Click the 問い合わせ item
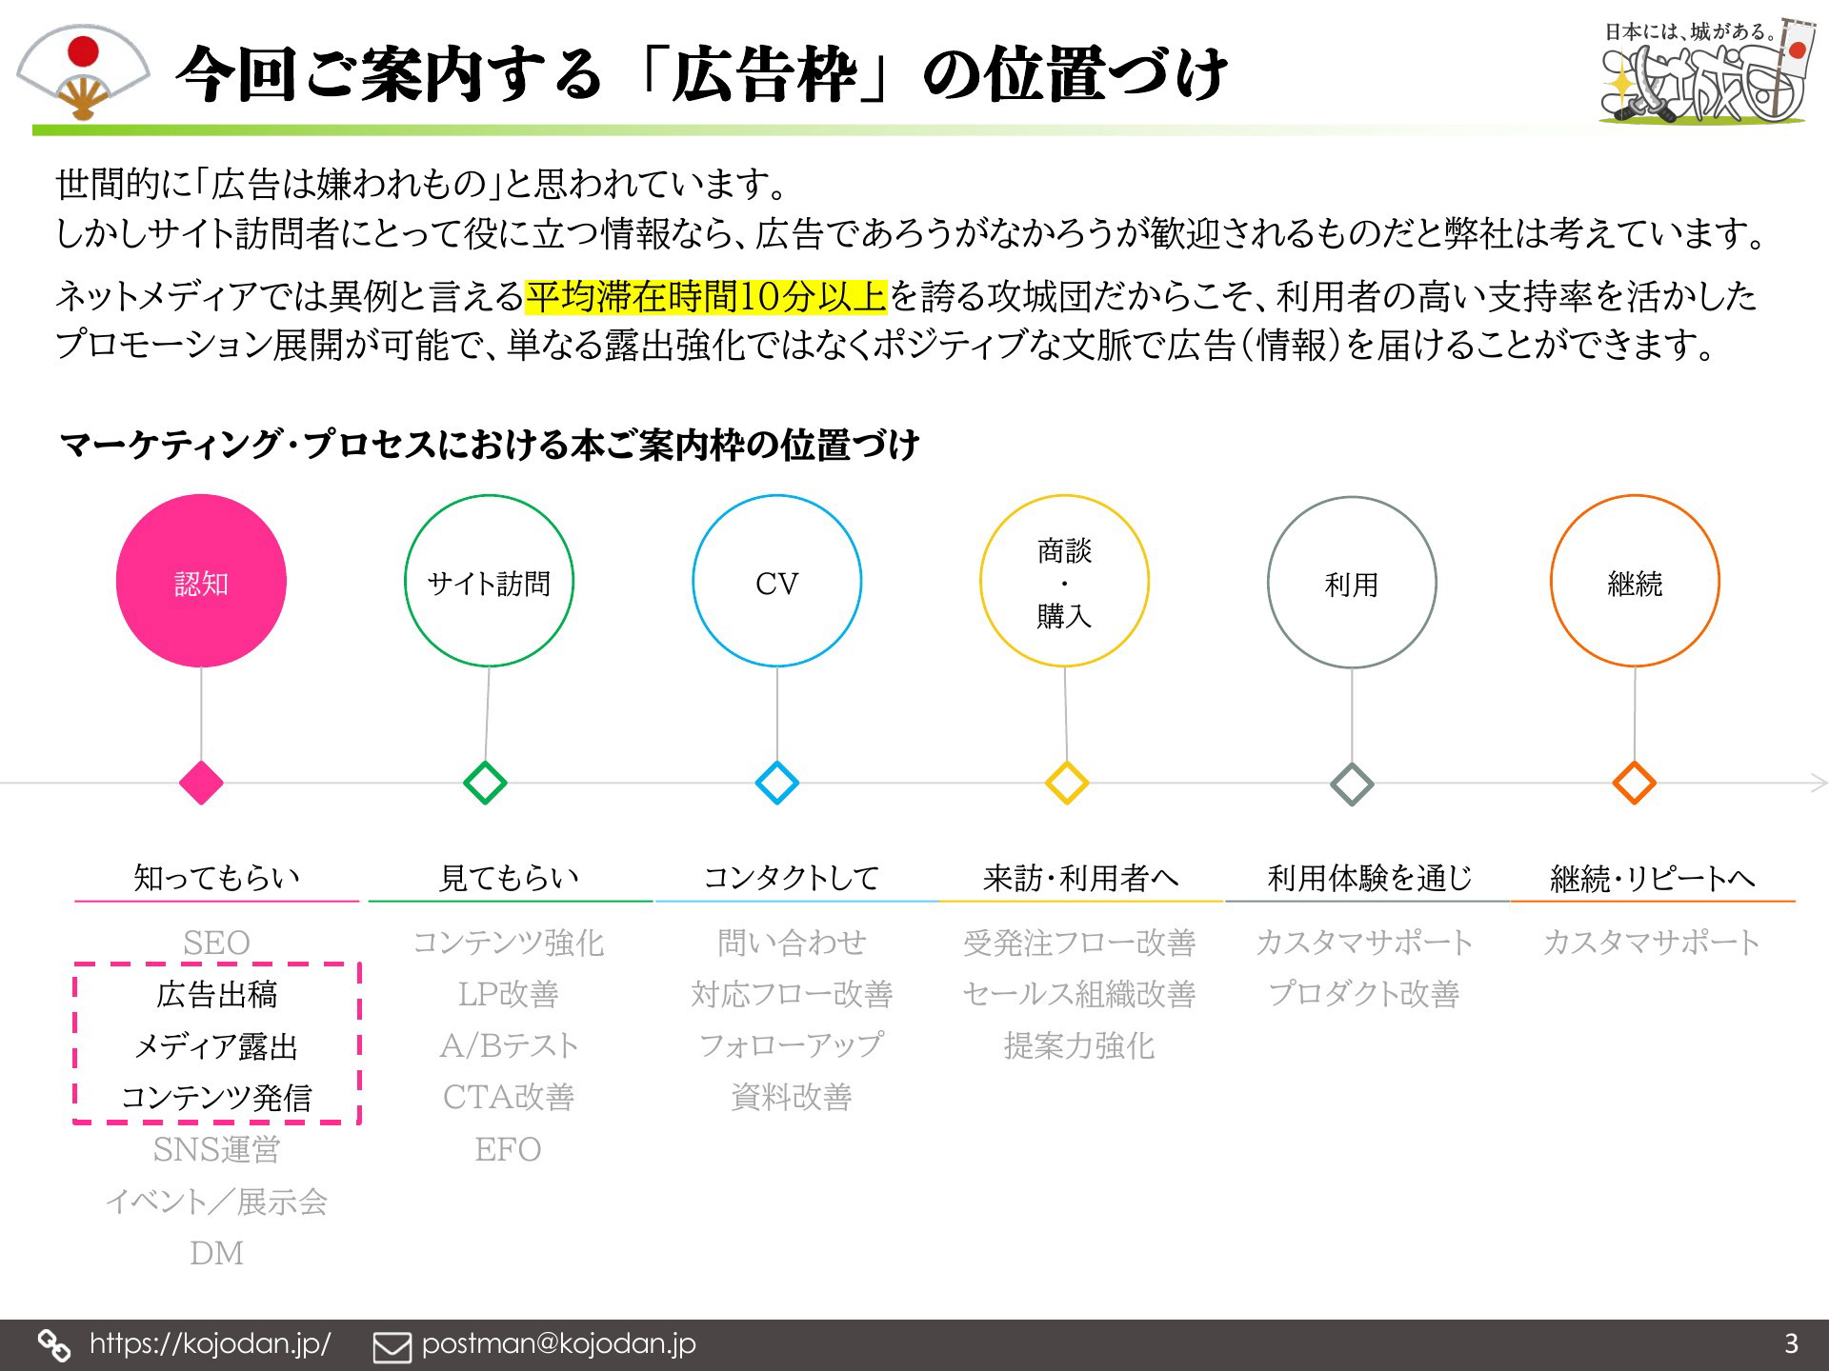This screenshot has height=1371, width=1829. (791, 943)
